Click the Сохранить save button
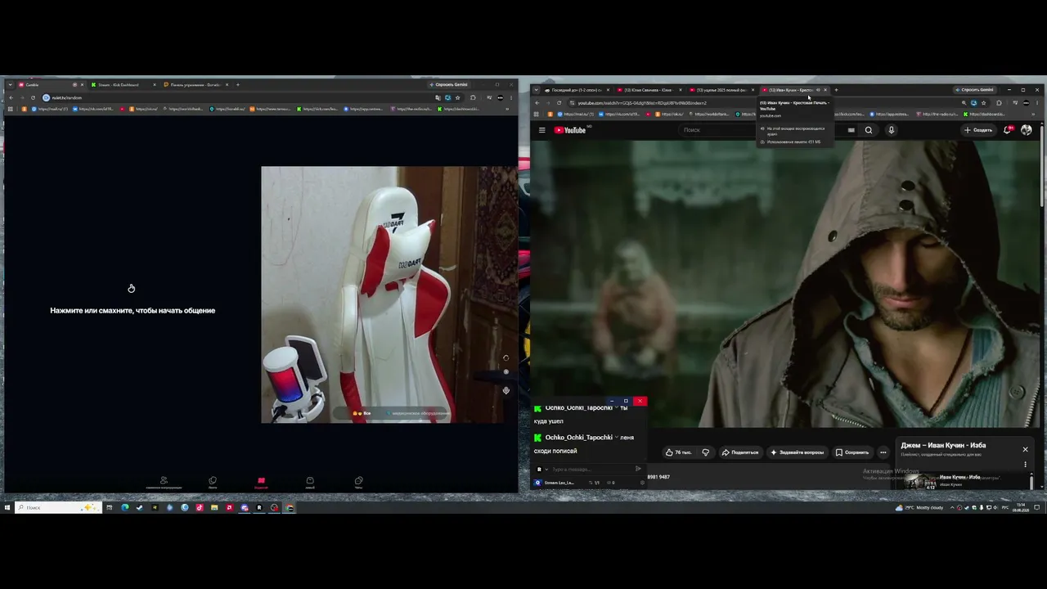 (x=852, y=452)
